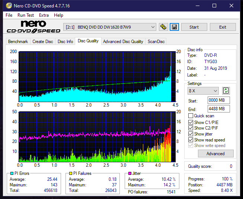Click Jitter average 10.42 %
The height and width of the screenshot is (199, 243).
[x=169, y=179]
